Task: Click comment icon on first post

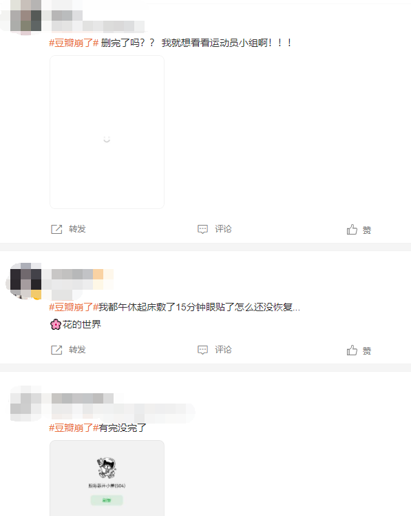Action: pos(202,229)
